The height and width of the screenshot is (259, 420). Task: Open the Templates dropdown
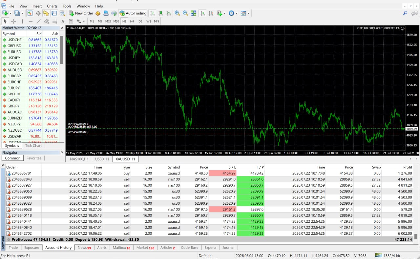pos(248,13)
